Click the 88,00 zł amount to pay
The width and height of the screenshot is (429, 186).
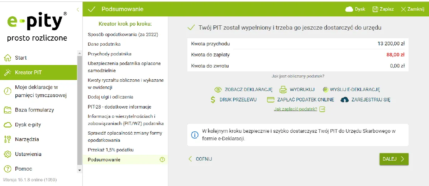click(x=395, y=55)
